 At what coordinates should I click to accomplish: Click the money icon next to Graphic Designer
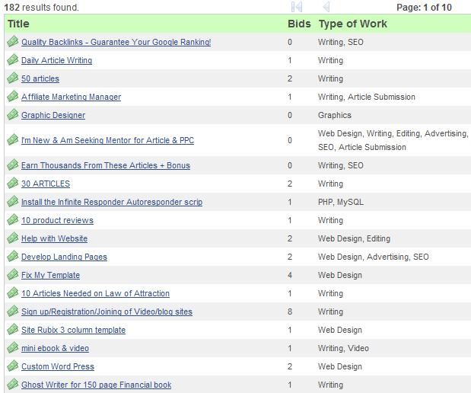point(12,115)
